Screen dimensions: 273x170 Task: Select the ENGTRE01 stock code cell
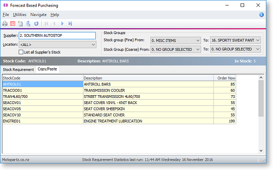(43, 121)
